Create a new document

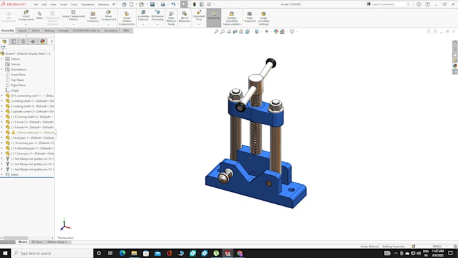pyautogui.click(x=131, y=5)
